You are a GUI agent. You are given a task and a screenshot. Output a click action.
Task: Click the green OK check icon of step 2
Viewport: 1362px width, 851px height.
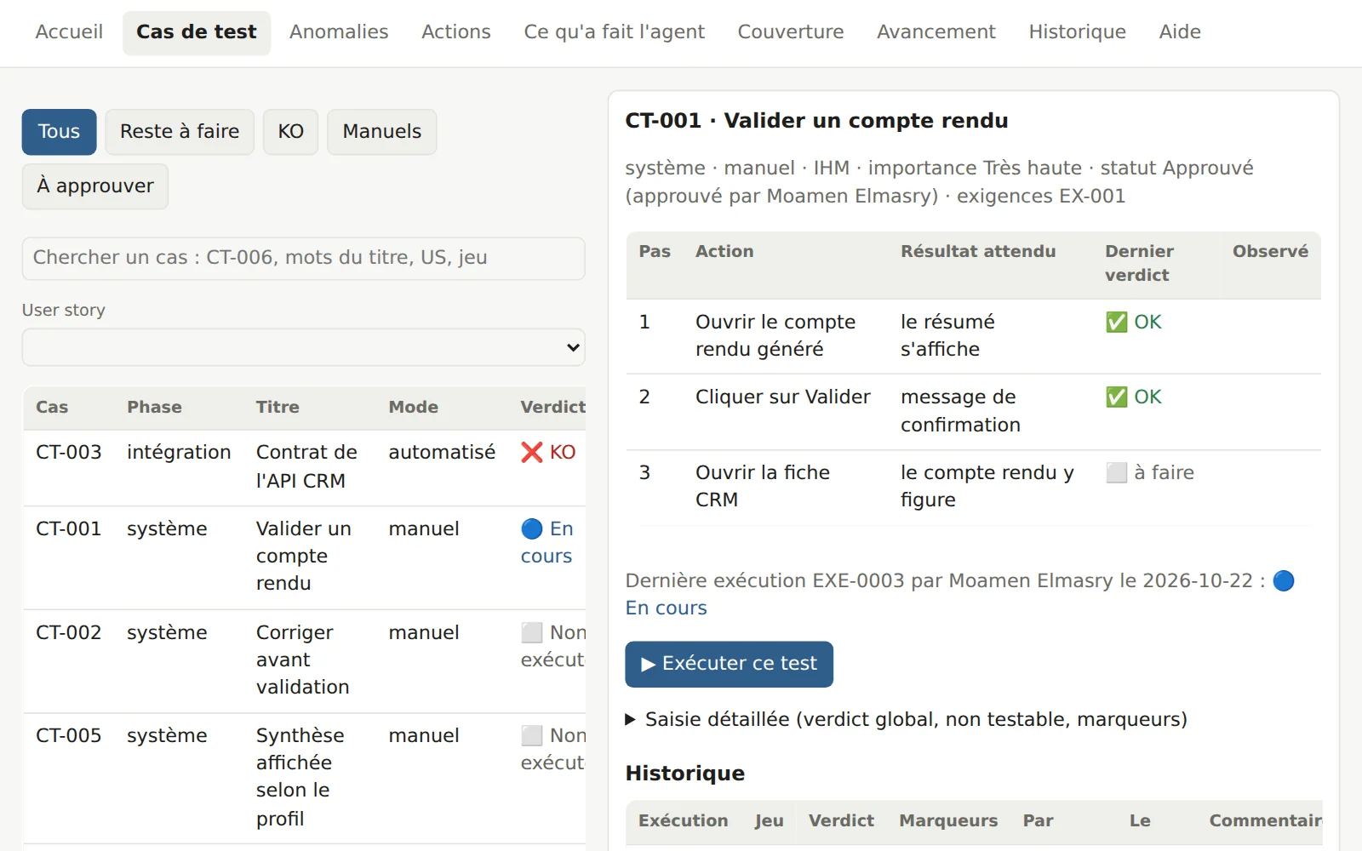click(x=1116, y=397)
